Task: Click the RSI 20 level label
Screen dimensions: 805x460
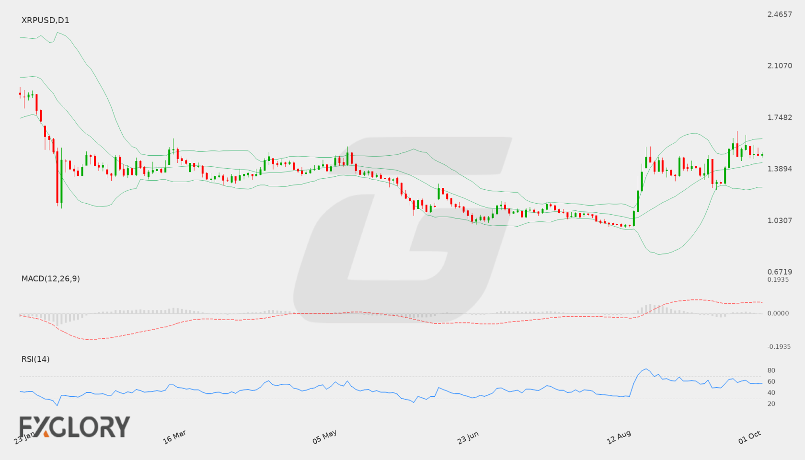Action: point(771,403)
